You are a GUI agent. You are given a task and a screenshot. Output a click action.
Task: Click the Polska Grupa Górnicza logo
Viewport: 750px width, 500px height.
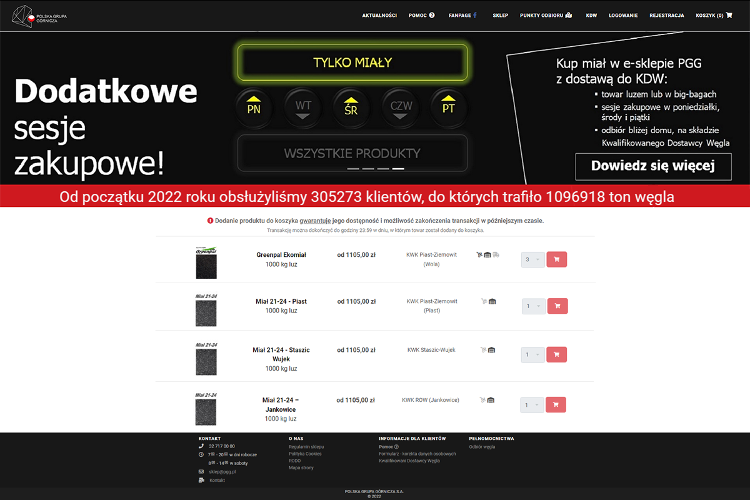39,16
